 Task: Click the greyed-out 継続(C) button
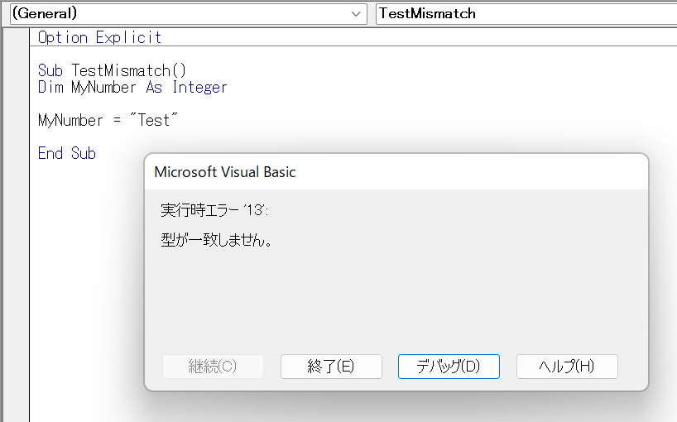coord(213,367)
